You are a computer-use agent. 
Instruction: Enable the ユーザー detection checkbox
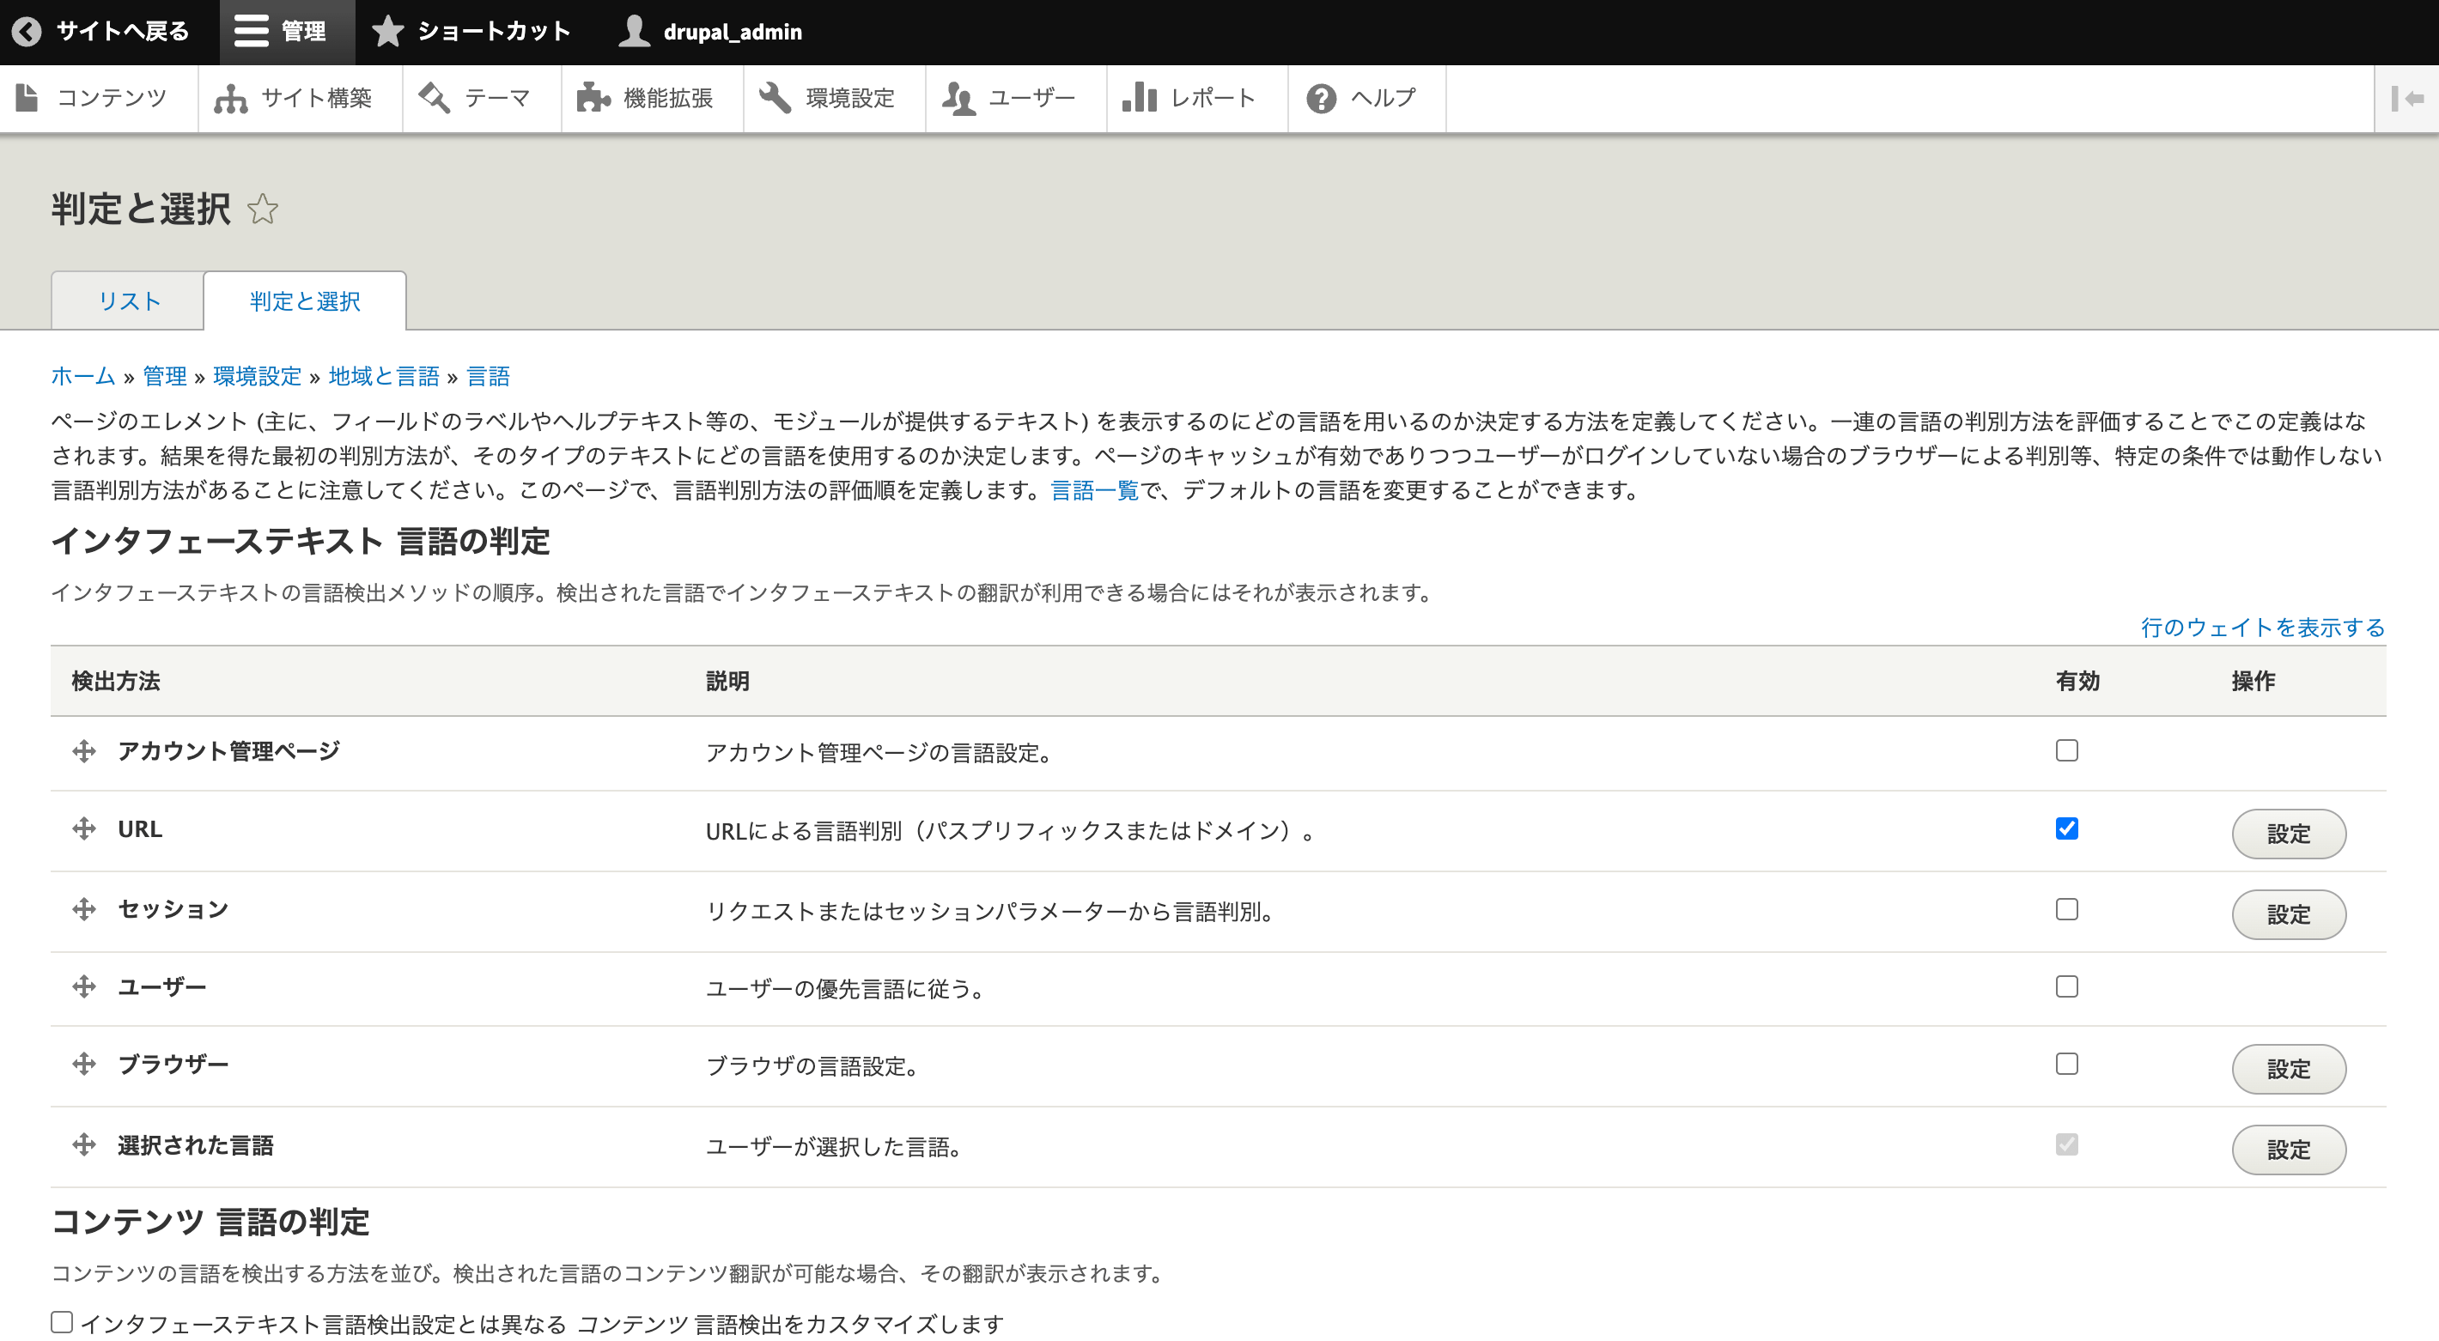[x=2067, y=987]
